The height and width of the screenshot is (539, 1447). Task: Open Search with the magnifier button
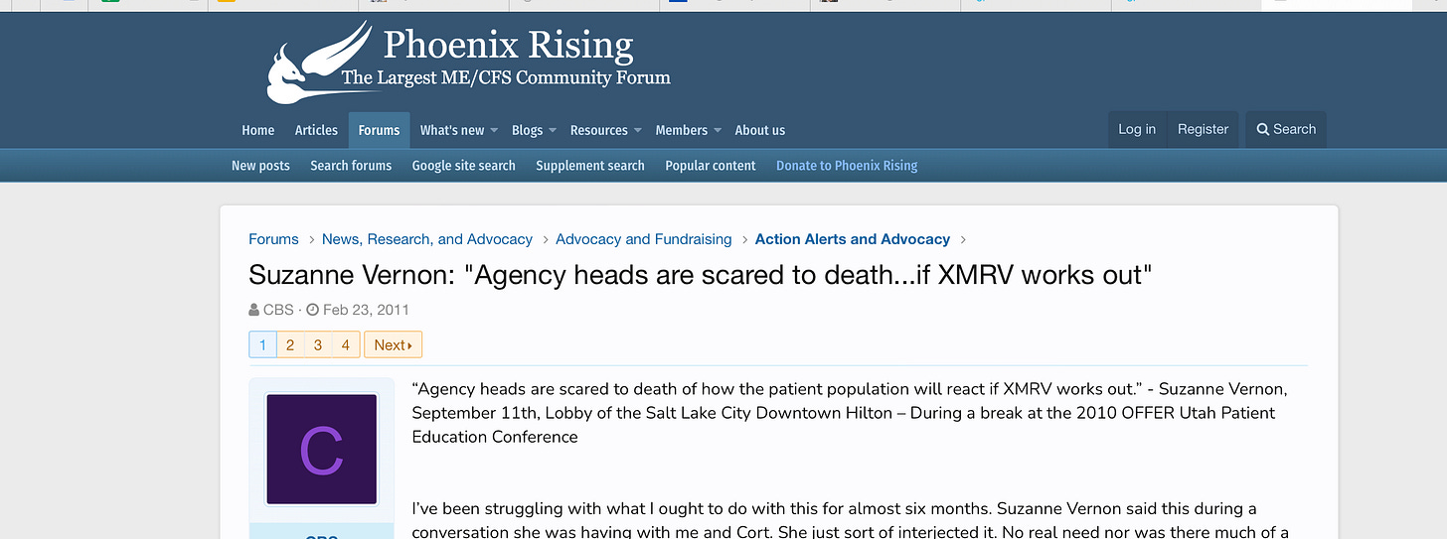pyautogui.click(x=1286, y=129)
